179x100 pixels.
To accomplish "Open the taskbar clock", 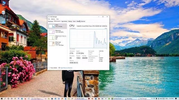I will click(x=171, y=99).
